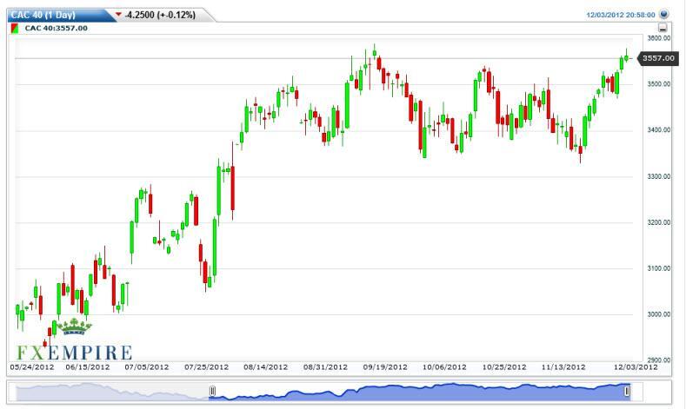Click the red down arrow change indicator
The height and width of the screenshot is (409, 686).
pos(119,15)
